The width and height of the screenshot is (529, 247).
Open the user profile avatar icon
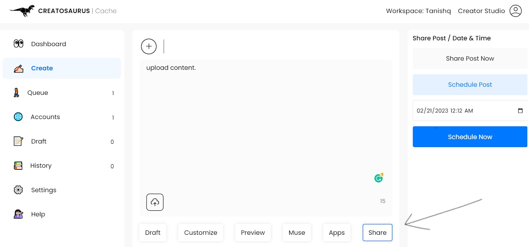pos(515,11)
